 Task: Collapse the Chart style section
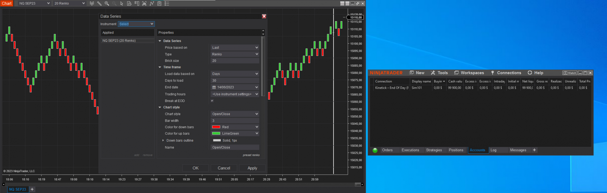tap(160, 107)
